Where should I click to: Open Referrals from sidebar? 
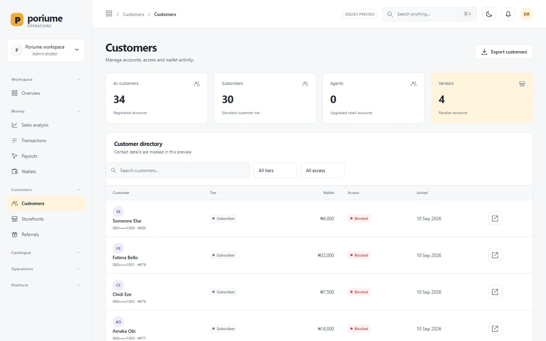point(46,235)
